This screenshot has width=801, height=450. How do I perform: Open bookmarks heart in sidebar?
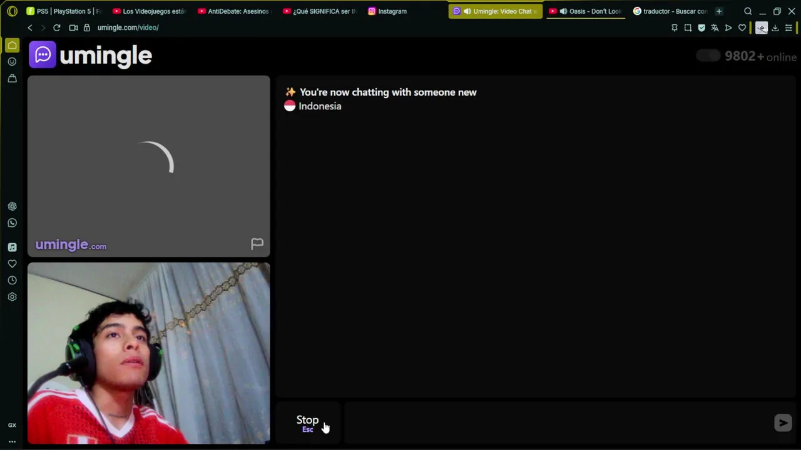click(12, 264)
